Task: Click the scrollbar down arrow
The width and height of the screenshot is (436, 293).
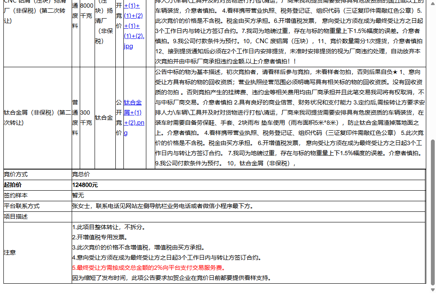Action: tap(432, 290)
